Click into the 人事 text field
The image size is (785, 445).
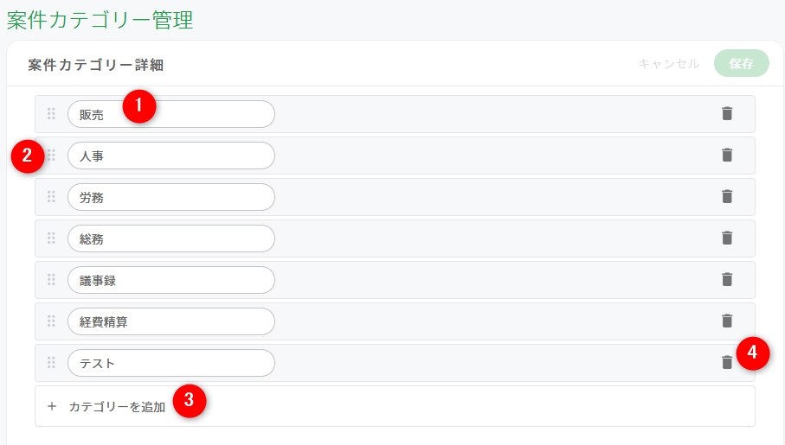click(171, 156)
